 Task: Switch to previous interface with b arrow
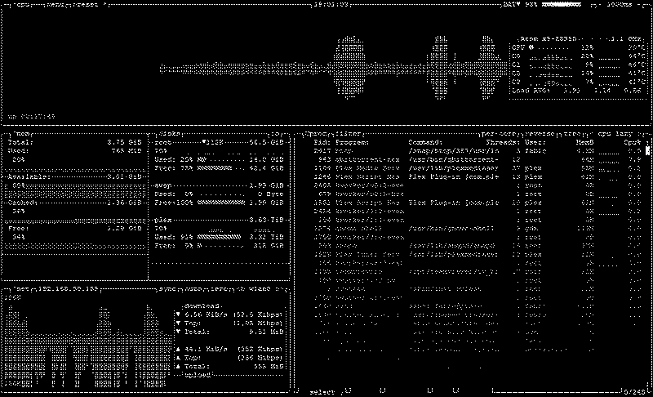(x=241, y=288)
